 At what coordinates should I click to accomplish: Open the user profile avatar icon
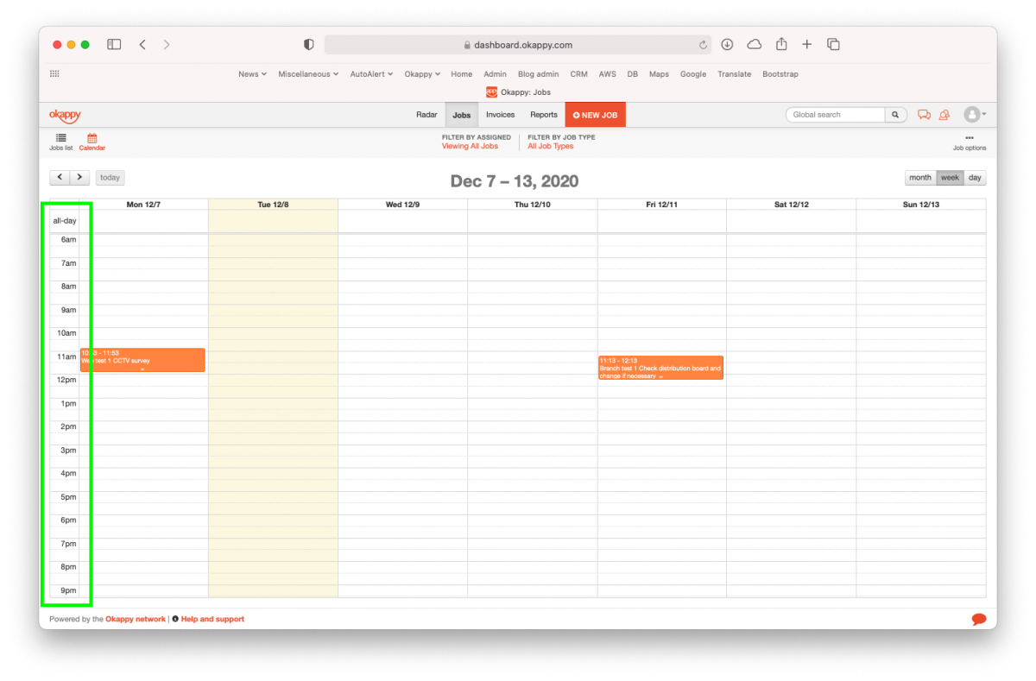coord(973,114)
